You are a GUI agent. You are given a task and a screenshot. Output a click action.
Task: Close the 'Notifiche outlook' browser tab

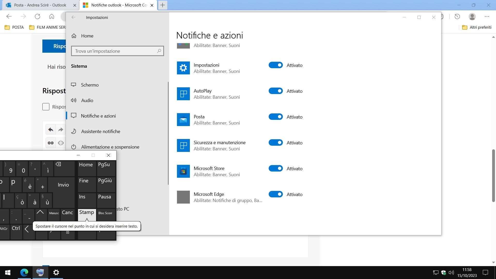(x=152, y=5)
